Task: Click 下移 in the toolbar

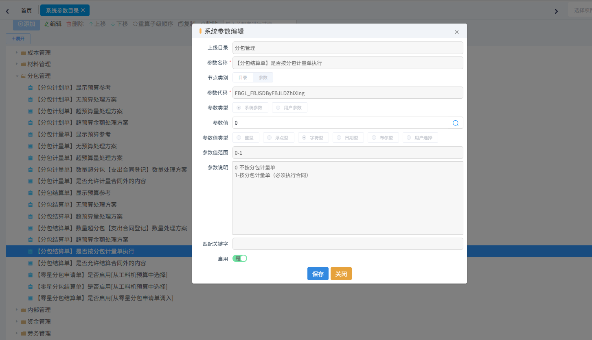Action: [x=119, y=24]
